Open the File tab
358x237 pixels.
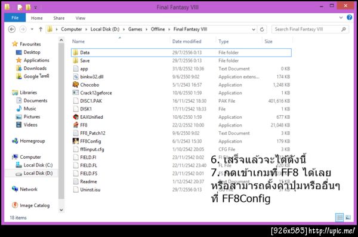pos(15,17)
